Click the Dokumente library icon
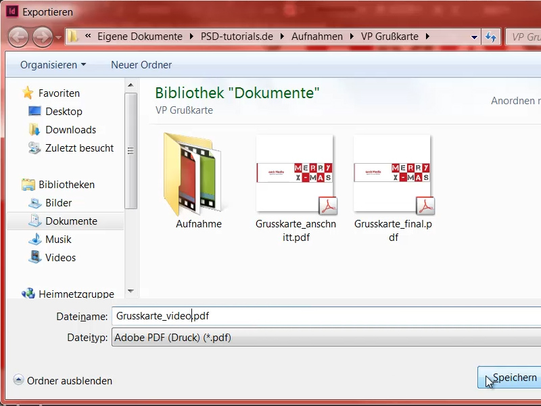This screenshot has height=406, width=541. 34,221
